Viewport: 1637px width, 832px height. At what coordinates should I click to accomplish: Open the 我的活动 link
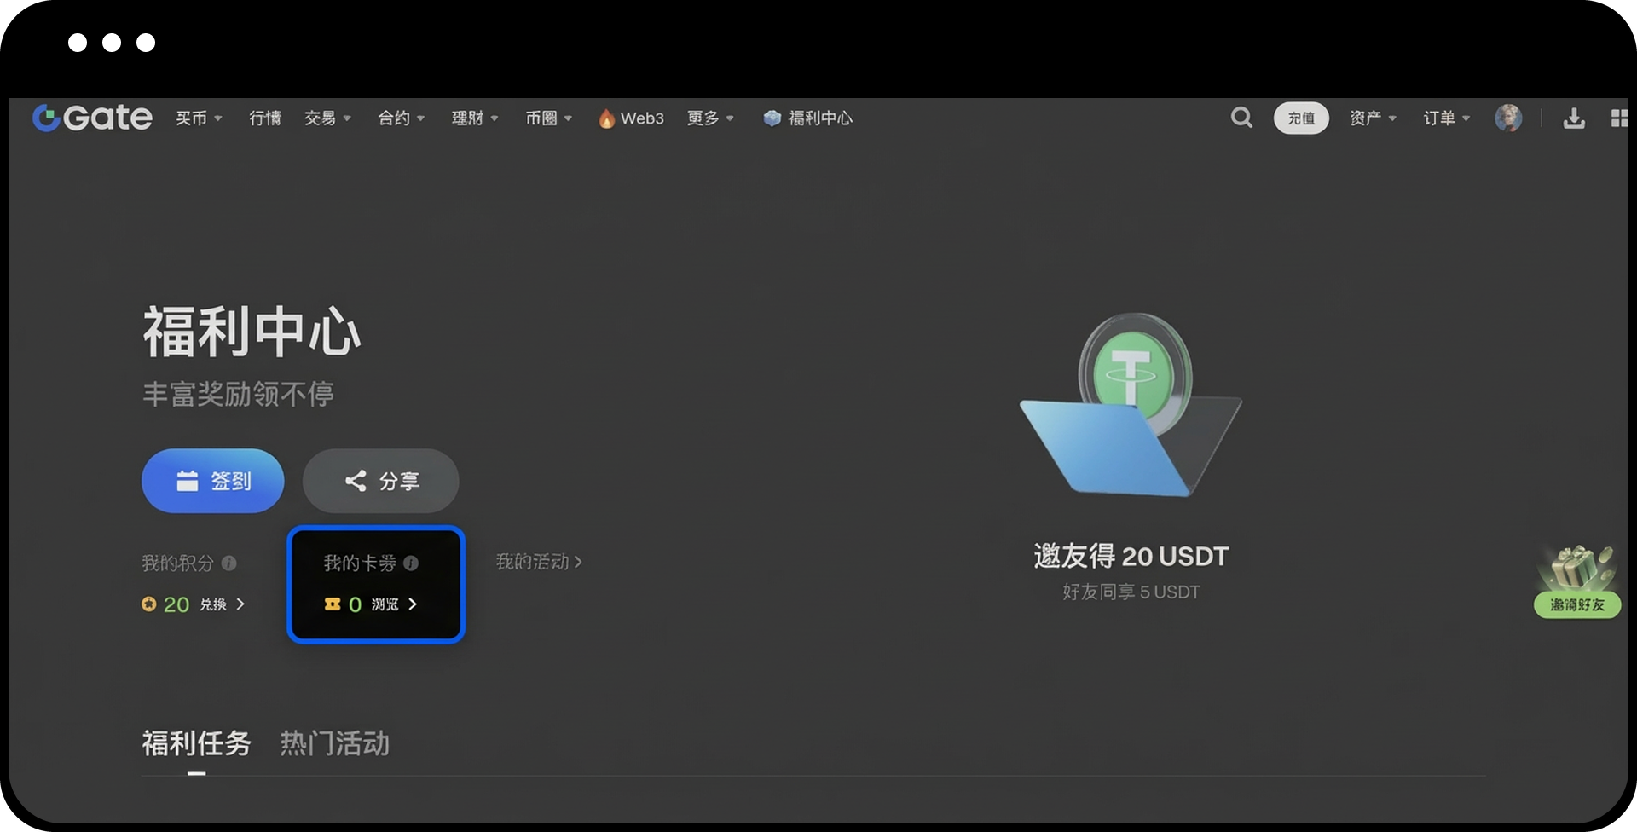tap(538, 562)
